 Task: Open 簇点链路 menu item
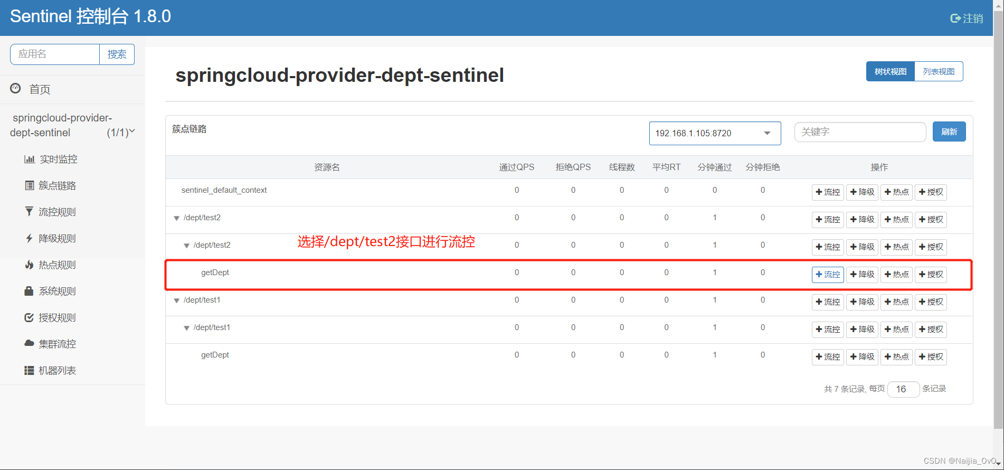(x=57, y=185)
